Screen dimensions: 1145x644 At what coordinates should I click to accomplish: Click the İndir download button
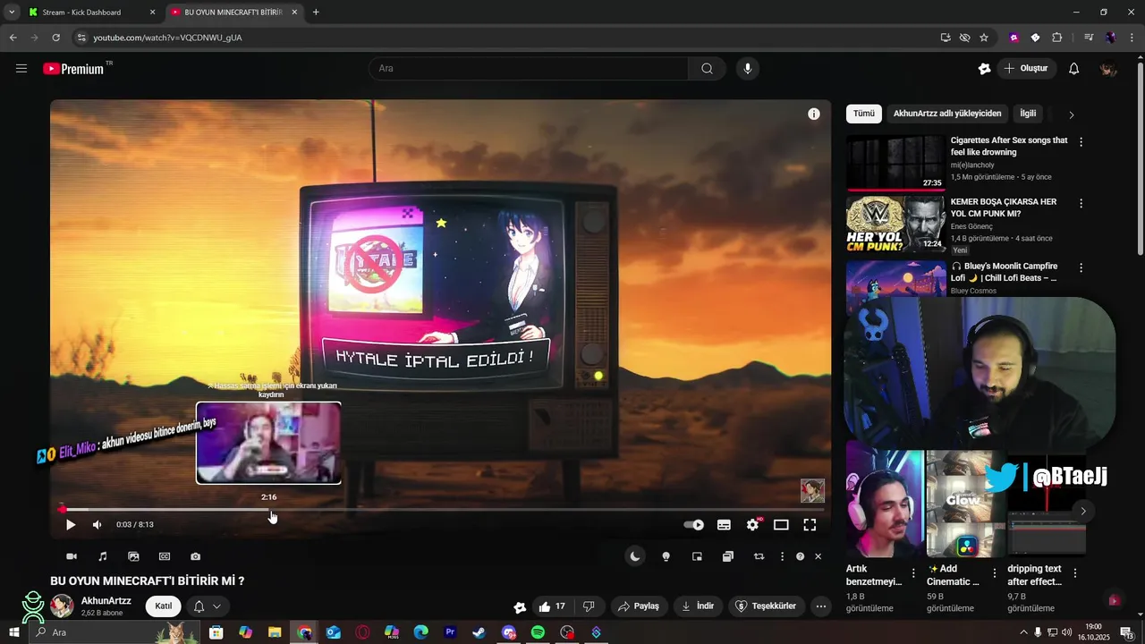(698, 606)
